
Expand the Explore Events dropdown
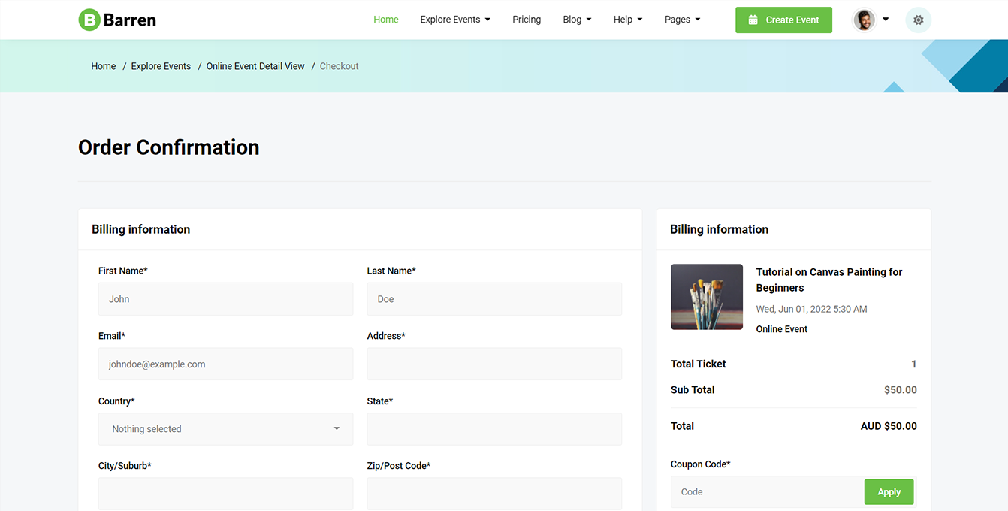(x=454, y=20)
